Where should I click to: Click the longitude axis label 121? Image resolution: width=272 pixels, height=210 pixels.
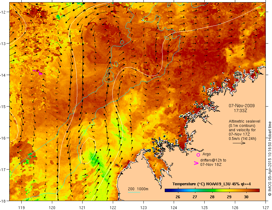[x=83, y=208]
